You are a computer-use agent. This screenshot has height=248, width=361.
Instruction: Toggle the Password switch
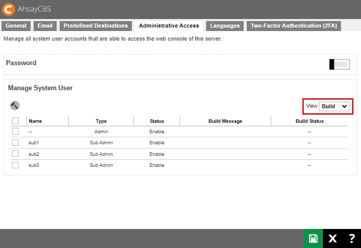339,64
